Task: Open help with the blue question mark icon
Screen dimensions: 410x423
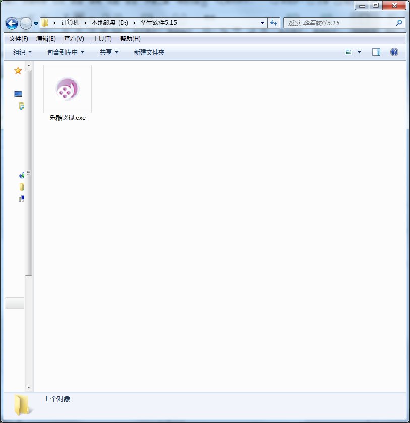Action: [x=394, y=52]
